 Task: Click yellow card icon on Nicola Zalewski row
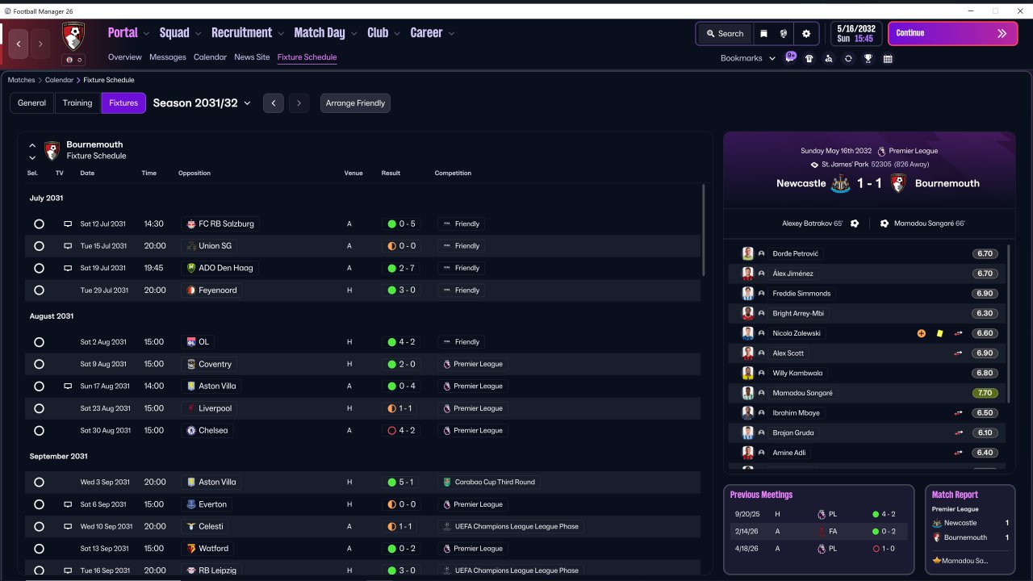coord(939,333)
